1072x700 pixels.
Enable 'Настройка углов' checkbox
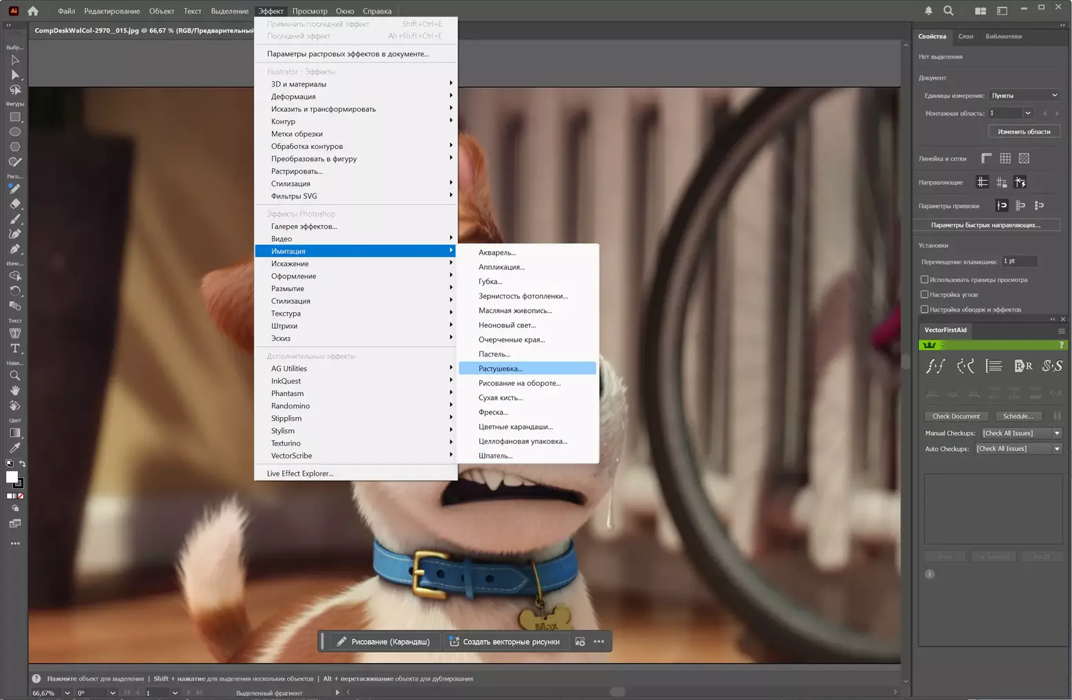[924, 294]
